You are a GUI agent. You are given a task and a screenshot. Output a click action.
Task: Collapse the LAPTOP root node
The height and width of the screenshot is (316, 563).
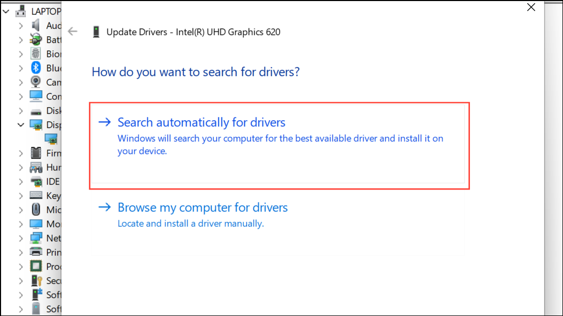6,12
